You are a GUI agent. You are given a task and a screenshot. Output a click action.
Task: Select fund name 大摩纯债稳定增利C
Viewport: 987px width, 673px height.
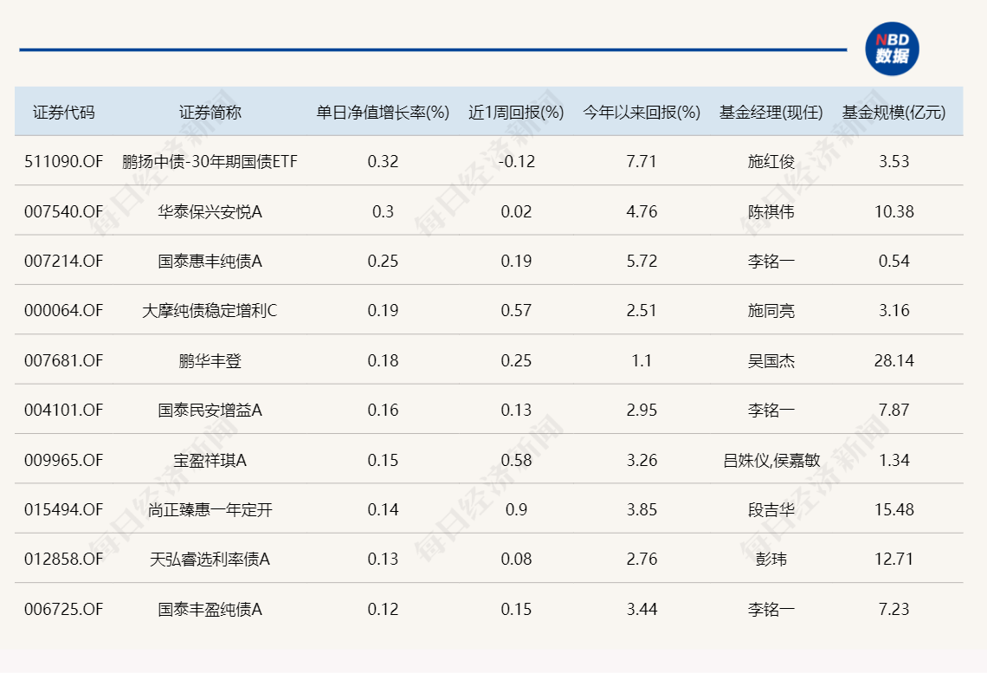[210, 310]
